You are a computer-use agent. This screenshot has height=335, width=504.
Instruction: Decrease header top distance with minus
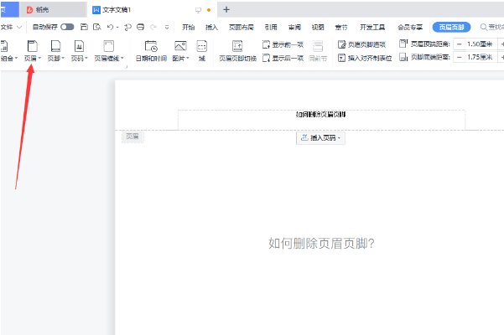pyautogui.click(x=460, y=44)
